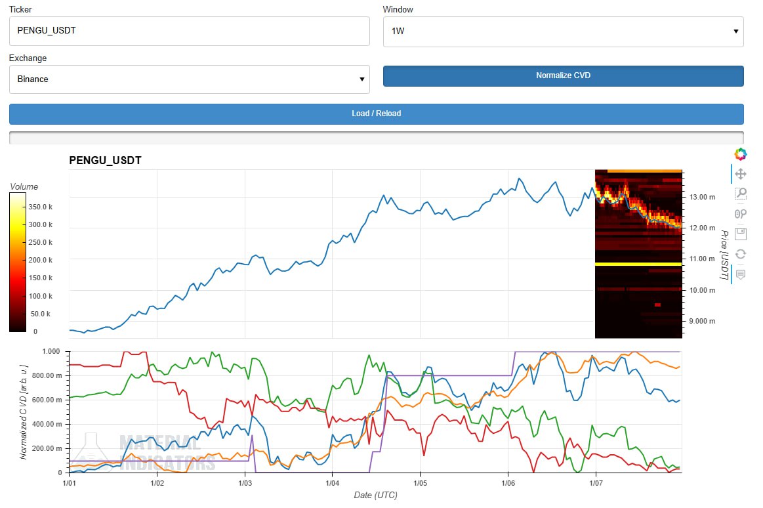Image resolution: width=763 pixels, height=508 pixels.
Task: Click the 200.00 m CVD axis label
Action: coord(47,449)
